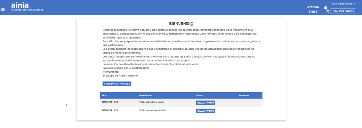Click the JOSE CIFRE BROSETA user name

tap(343, 4)
